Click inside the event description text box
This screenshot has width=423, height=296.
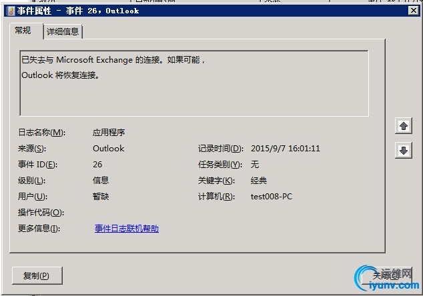(194, 83)
